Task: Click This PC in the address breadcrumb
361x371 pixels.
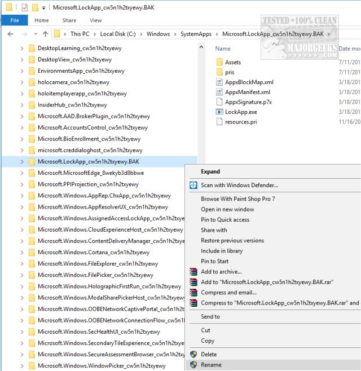Action: coord(80,34)
